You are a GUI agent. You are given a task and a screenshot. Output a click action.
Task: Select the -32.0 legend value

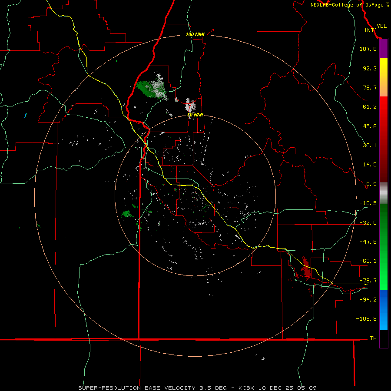pos(368,223)
